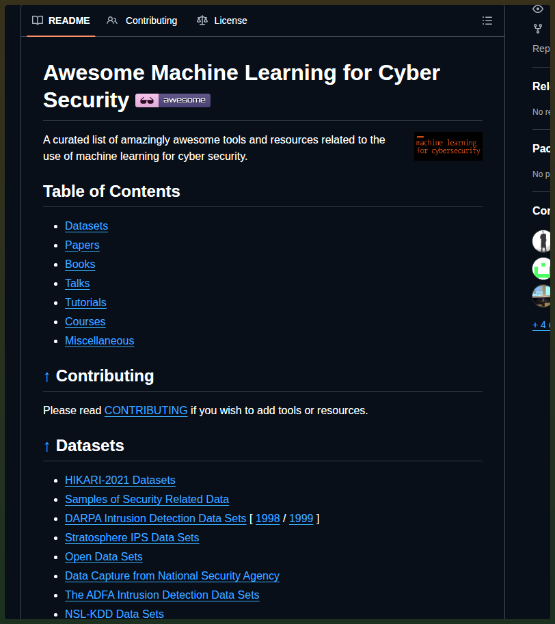Image resolution: width=555 pixels, height=624 pixels.
Task: Click the awesome sunglasses badge
Action: coord(173,100)
